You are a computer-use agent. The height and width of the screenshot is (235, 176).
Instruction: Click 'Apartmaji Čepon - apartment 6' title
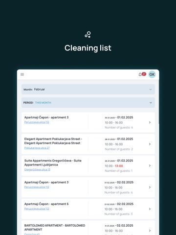pyautogui.click(x=46, y=204)
